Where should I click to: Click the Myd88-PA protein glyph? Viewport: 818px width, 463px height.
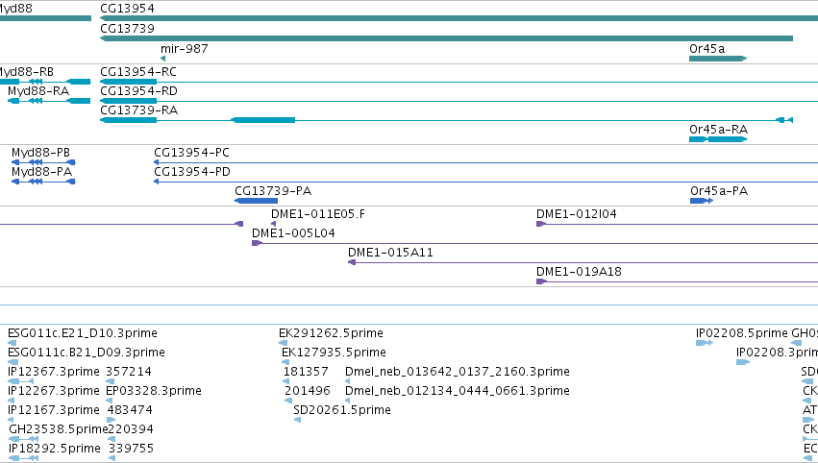click(43, 182)
